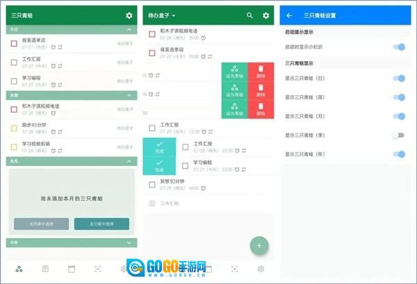Open settings gear in right bottom bar

(261, 269)
